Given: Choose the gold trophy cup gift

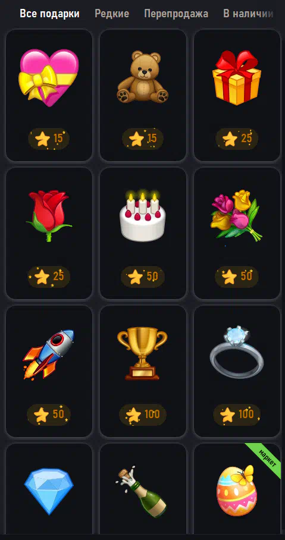Looking at the screenshot, I should click(x=142, y=354).
